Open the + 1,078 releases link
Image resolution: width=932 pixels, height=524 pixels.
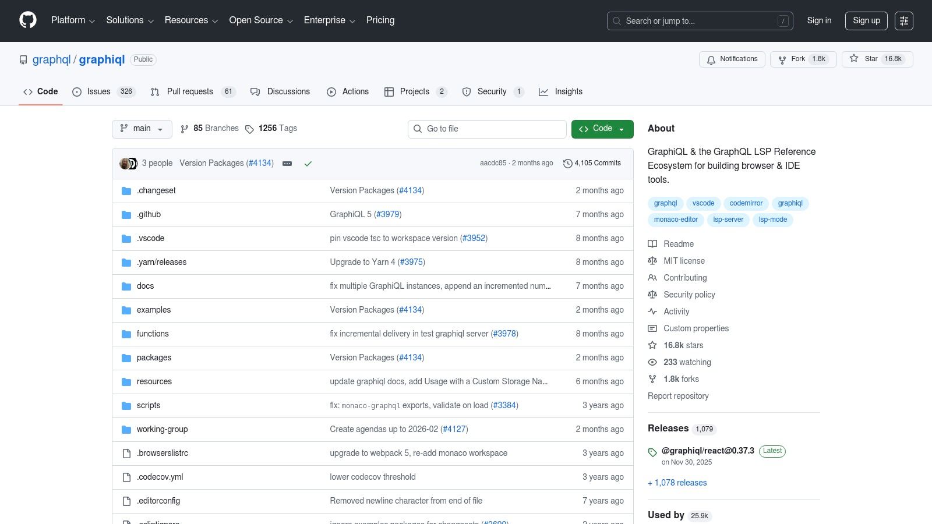677,483
